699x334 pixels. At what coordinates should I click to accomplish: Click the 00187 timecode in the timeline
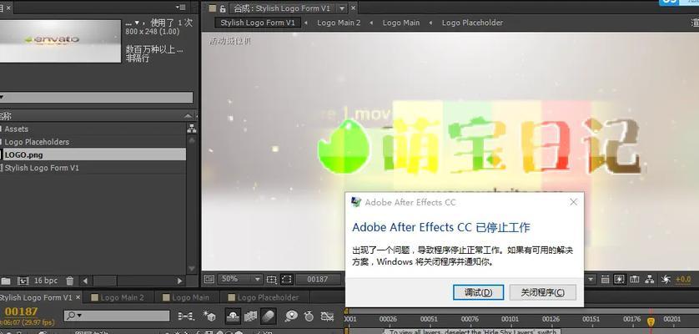[x=21, y=311]
